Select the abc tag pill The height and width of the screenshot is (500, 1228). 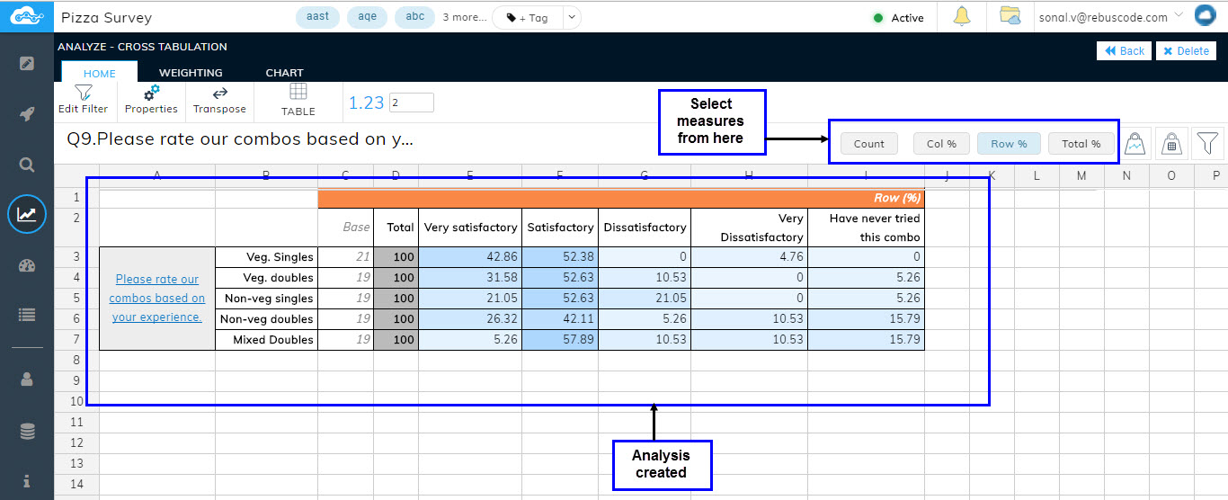pos(414,17)
